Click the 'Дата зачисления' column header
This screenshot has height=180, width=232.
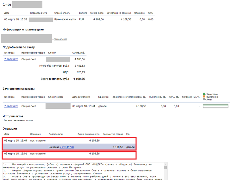tap(81, 97)
